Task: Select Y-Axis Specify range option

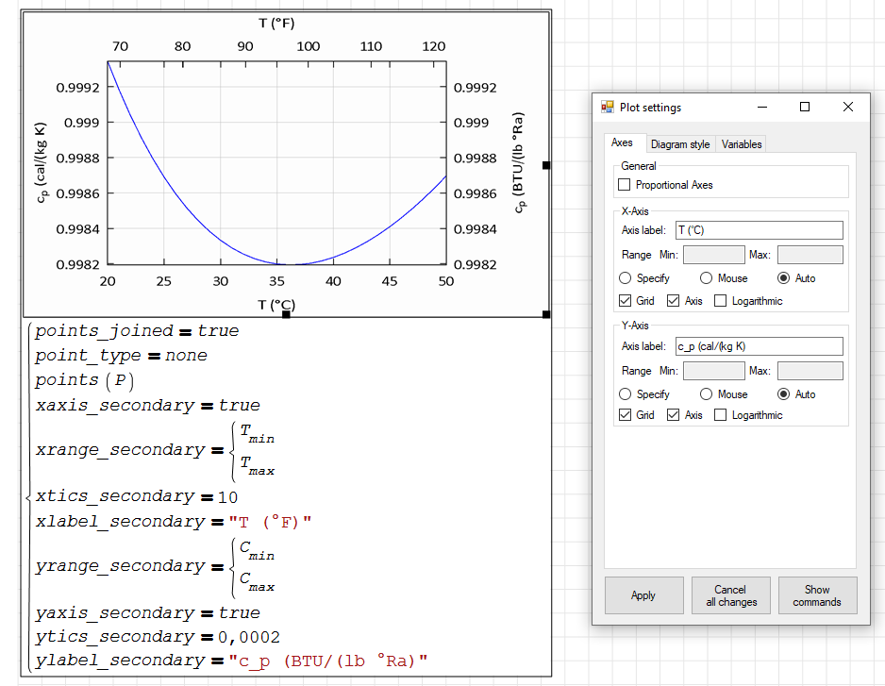Action: pyautogui.click(x=625, y=394)
